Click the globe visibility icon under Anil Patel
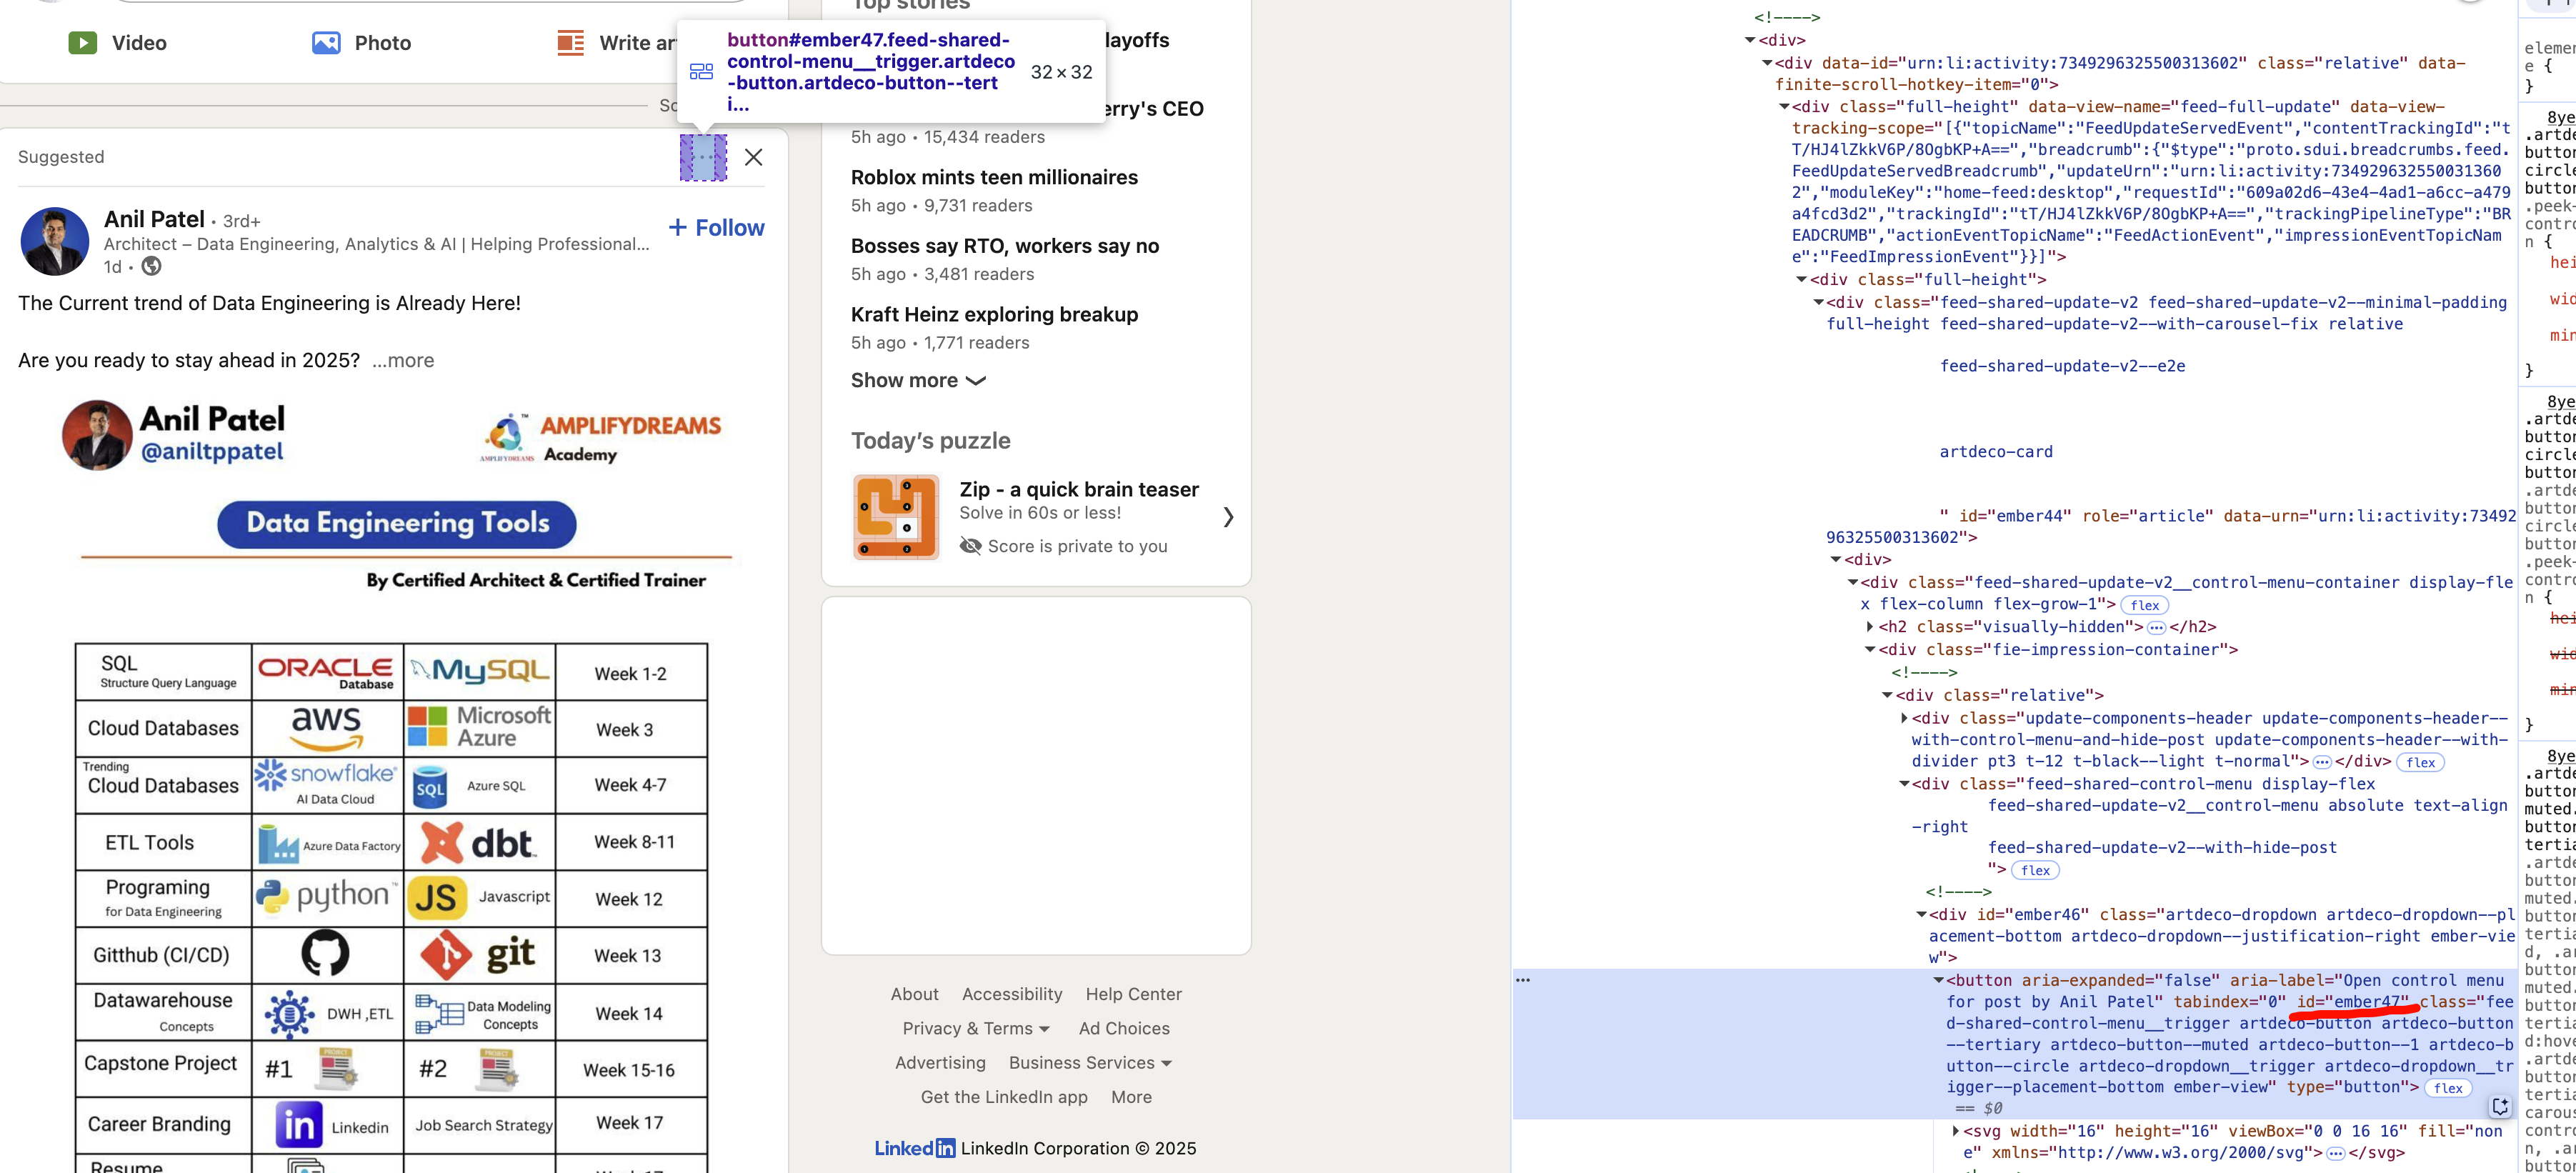This screenshot has width=2576, height=1173. [x=151, y=266]
